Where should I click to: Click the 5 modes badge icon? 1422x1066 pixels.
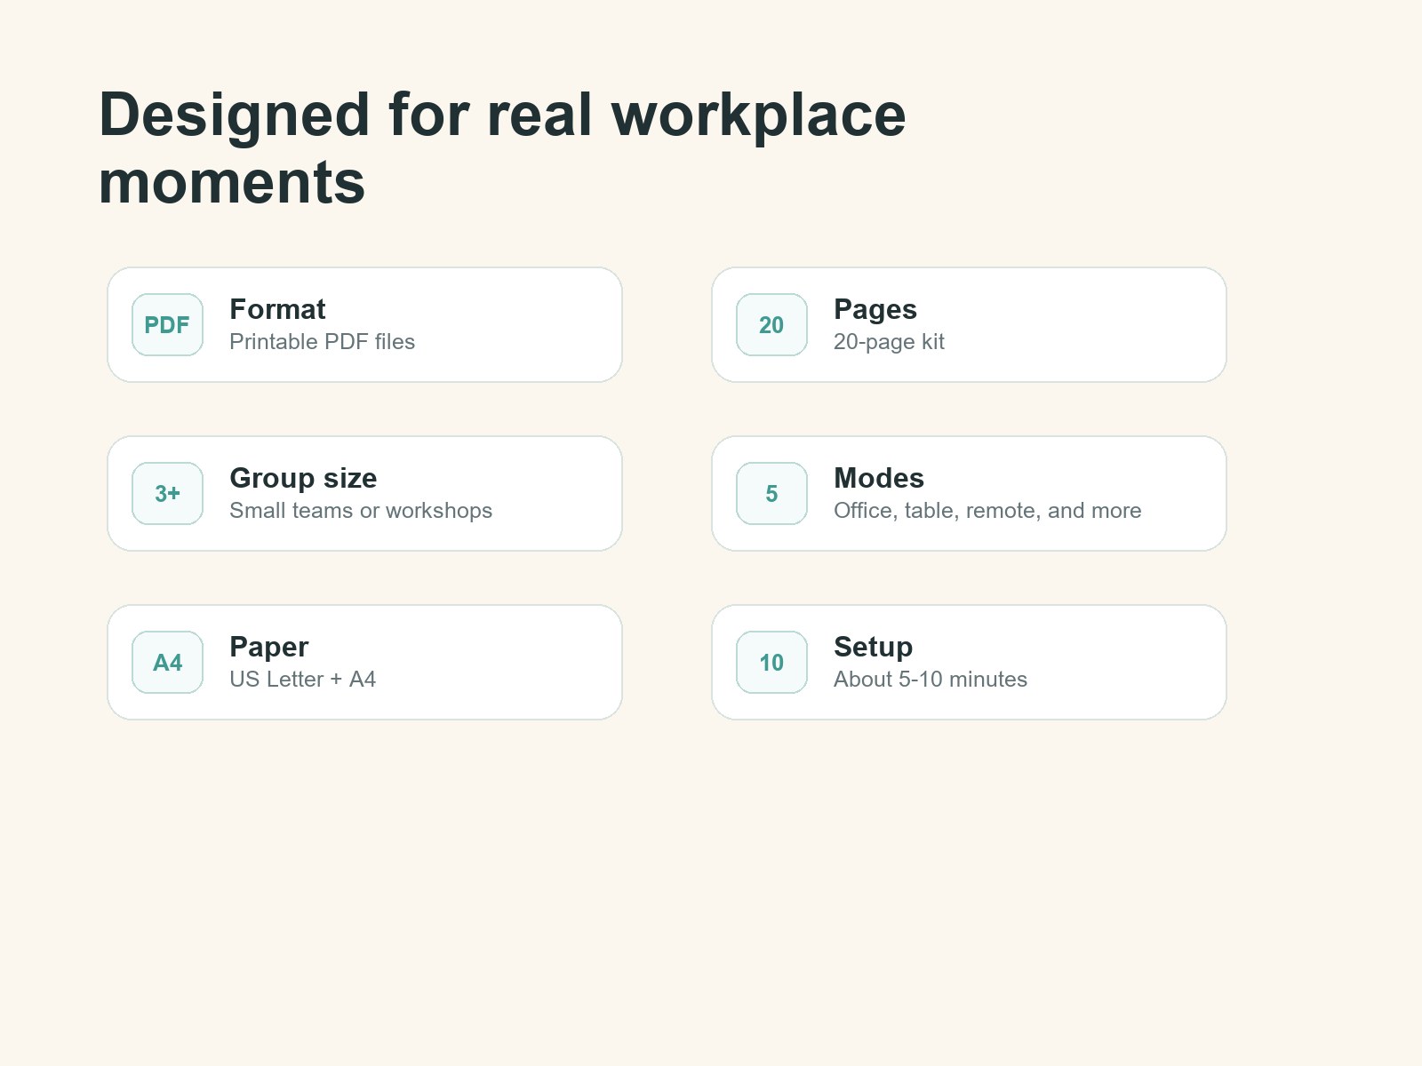(771, 494)
